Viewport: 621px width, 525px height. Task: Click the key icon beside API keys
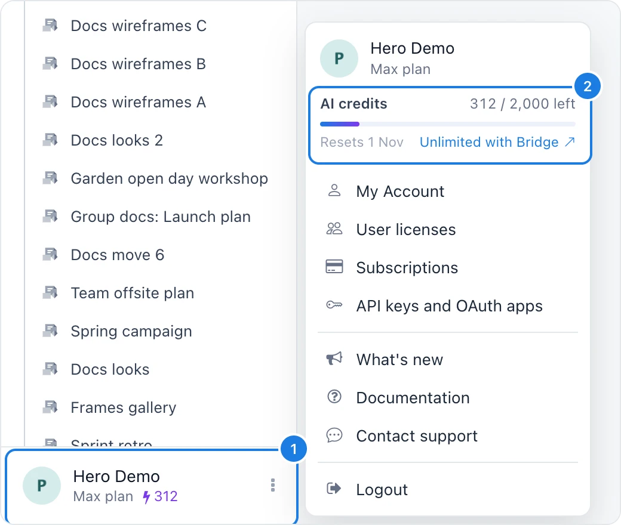click(x=334, y=305)
